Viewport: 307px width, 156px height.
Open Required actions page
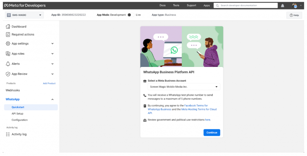click(23, 35)
